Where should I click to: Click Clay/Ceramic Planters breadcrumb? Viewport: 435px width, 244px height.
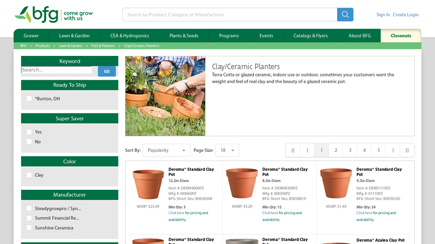[141, 46]
